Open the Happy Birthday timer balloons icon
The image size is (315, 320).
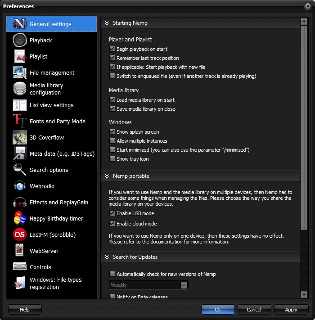pyautogui.click(x=20, y=219)
